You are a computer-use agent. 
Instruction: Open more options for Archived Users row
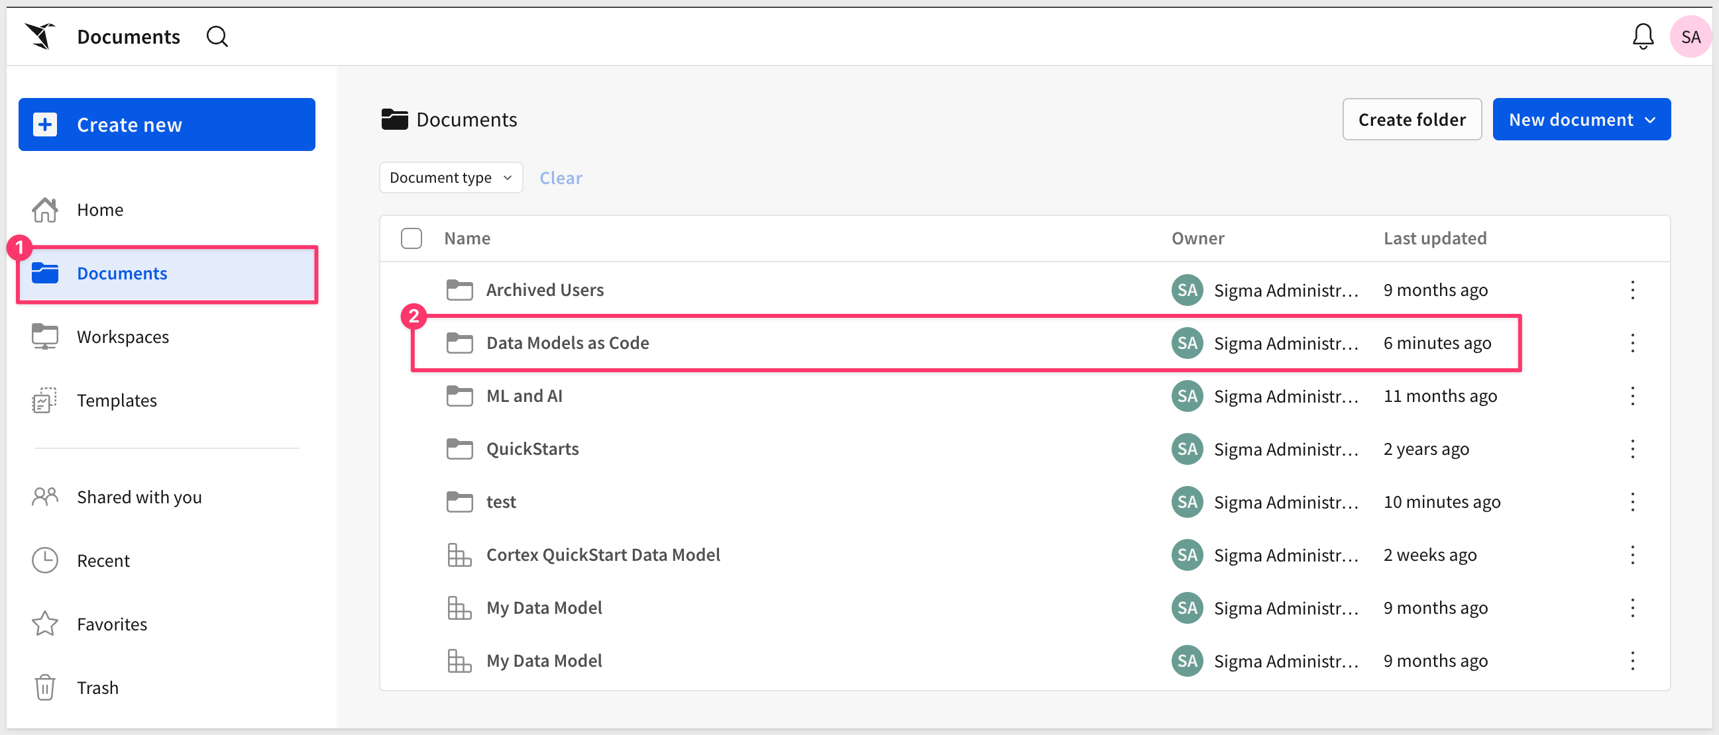pyautogui.click(x=1632, y=290)
